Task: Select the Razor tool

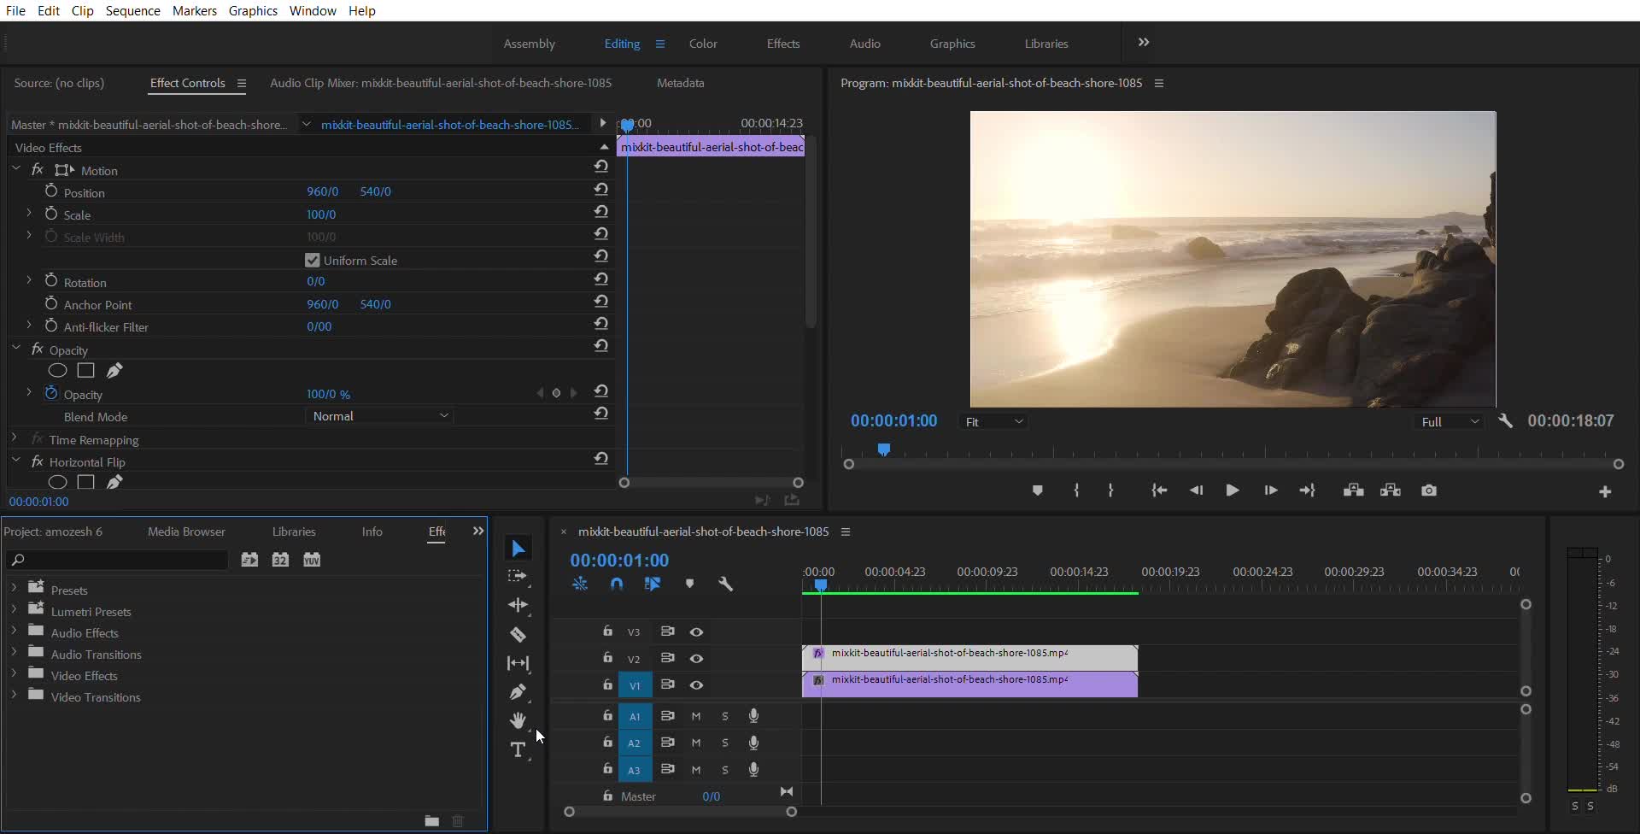Action: coord(518,635)
